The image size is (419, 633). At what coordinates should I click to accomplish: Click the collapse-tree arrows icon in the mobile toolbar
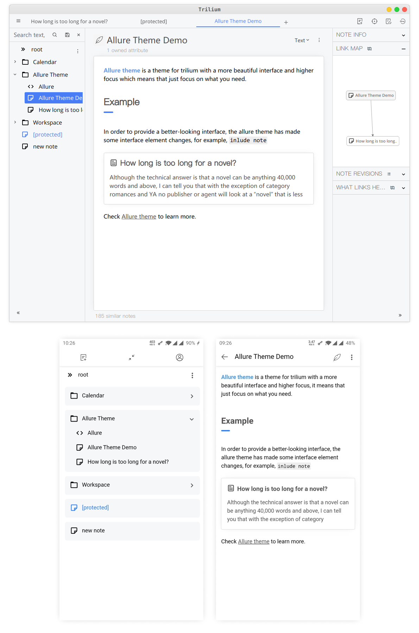click(132, 357)
